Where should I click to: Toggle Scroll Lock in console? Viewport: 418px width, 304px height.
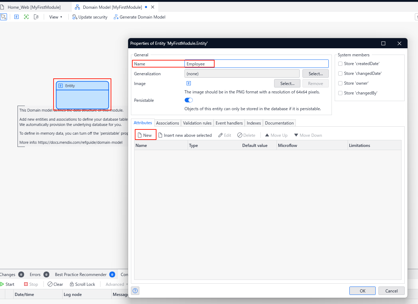(x=82, y=284)
